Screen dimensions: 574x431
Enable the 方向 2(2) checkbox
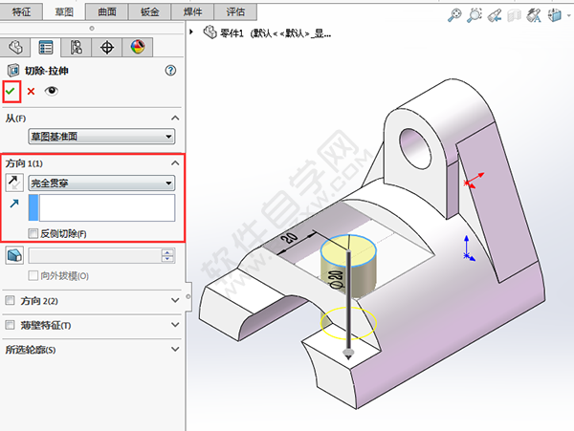[10, 300]
